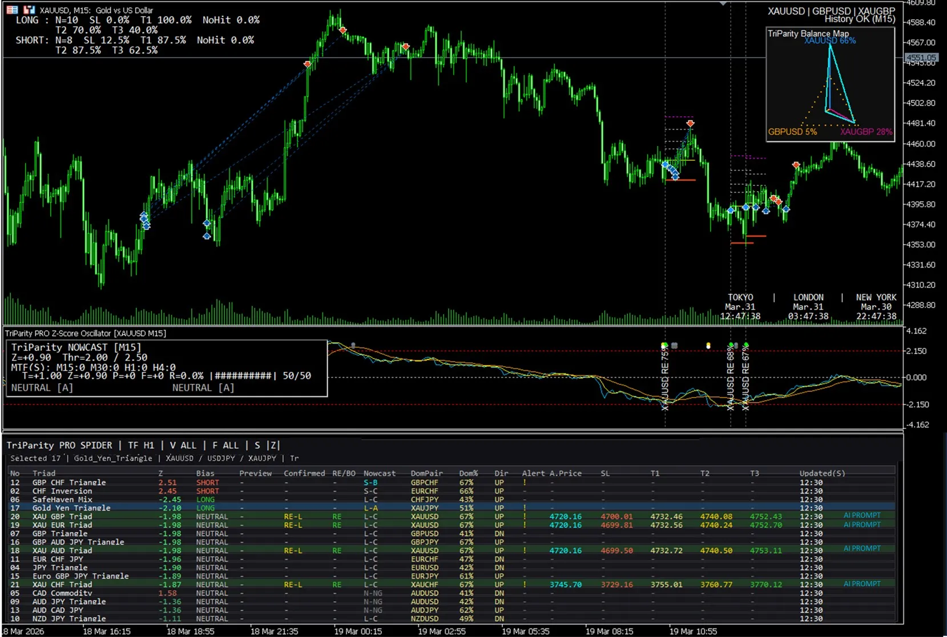Click the TriParity NOWCAST [M15] info panel

click(166, 368)
